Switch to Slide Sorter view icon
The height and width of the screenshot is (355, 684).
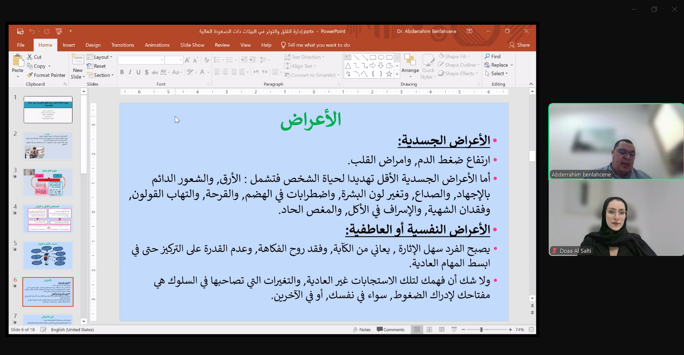click(x=429, y=330)
